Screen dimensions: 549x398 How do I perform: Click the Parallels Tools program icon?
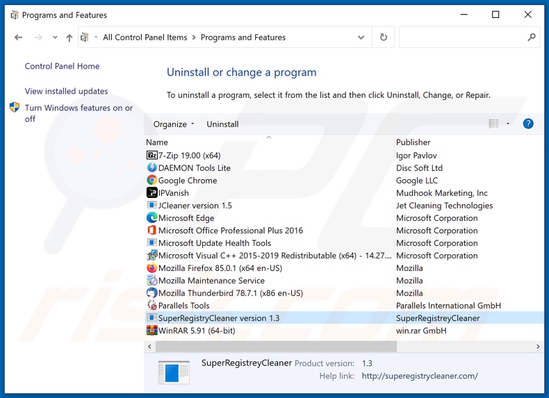coord(152,305)
